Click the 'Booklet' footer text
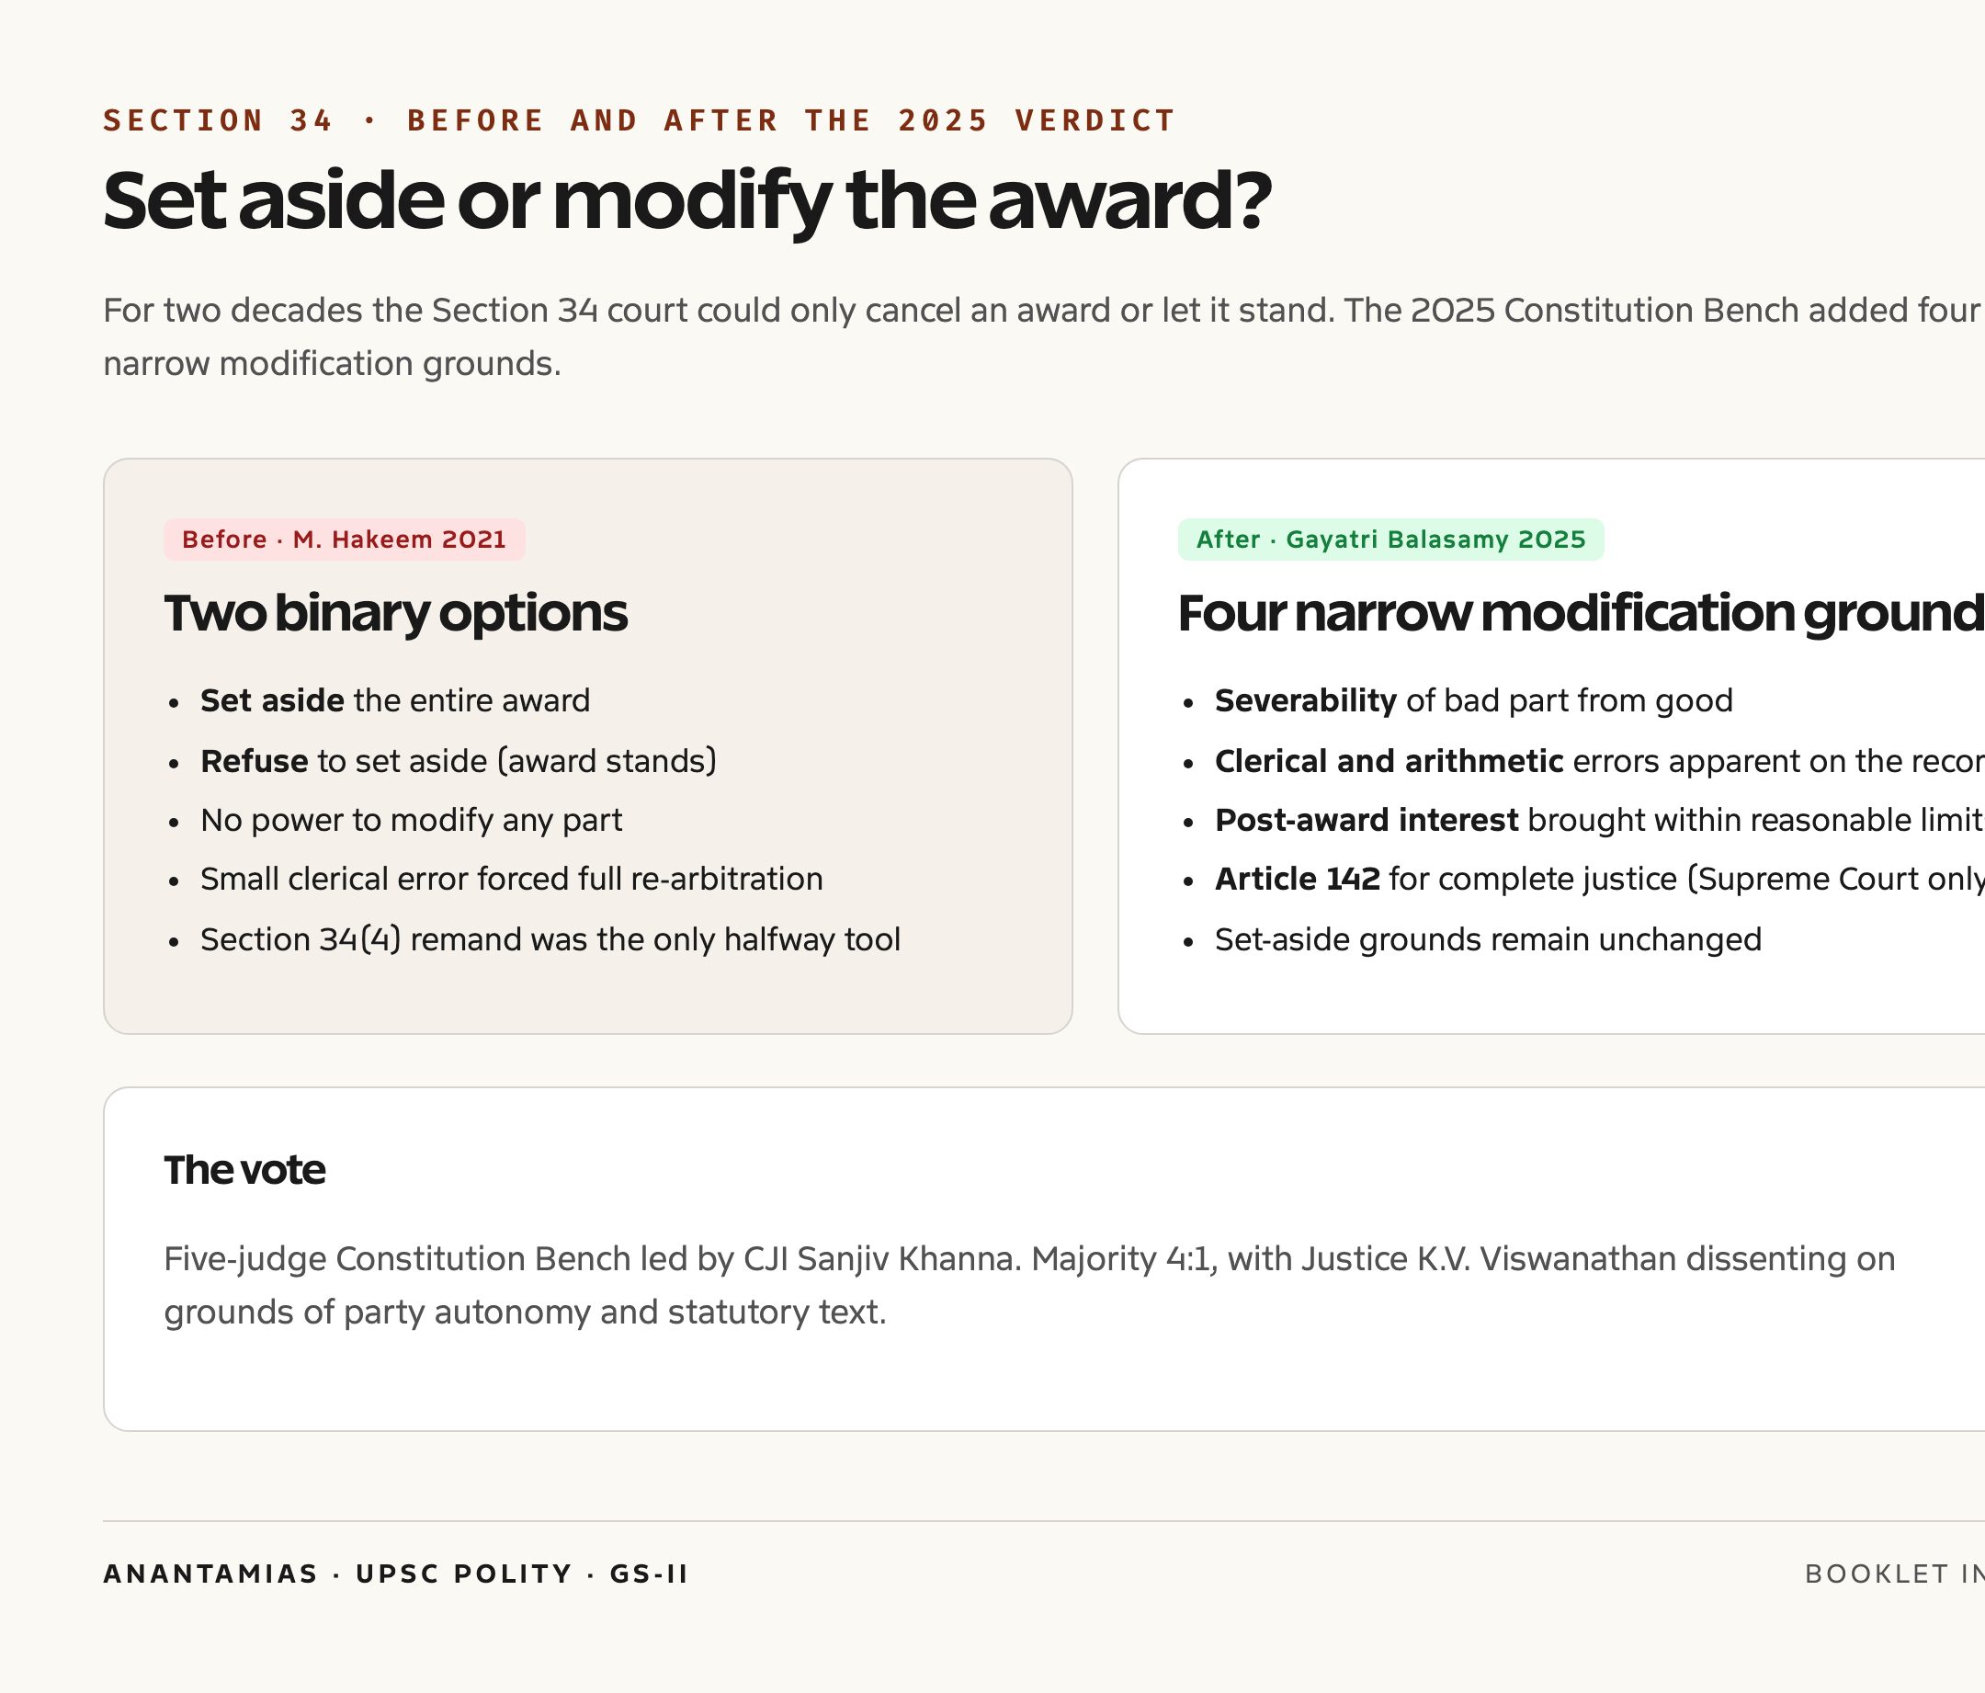The height and width of the screenshot is (1693, 1985). click(x=1894, y=1574)
